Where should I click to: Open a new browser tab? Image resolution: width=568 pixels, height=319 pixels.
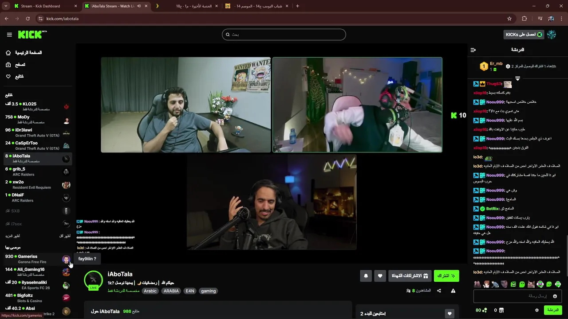297,6
